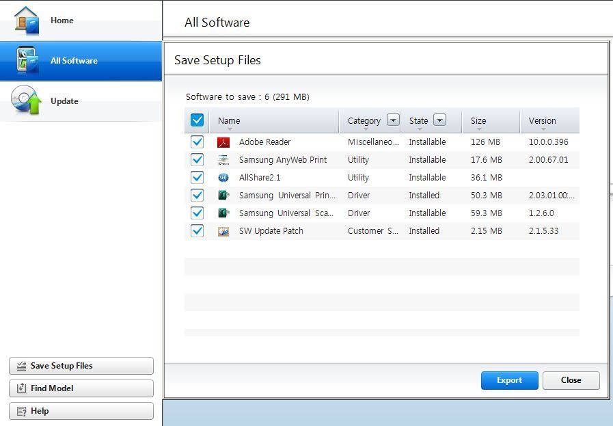This screenshot has height=426, width=613.
Task: Click the Find Model button
Action: pos(81,388)
